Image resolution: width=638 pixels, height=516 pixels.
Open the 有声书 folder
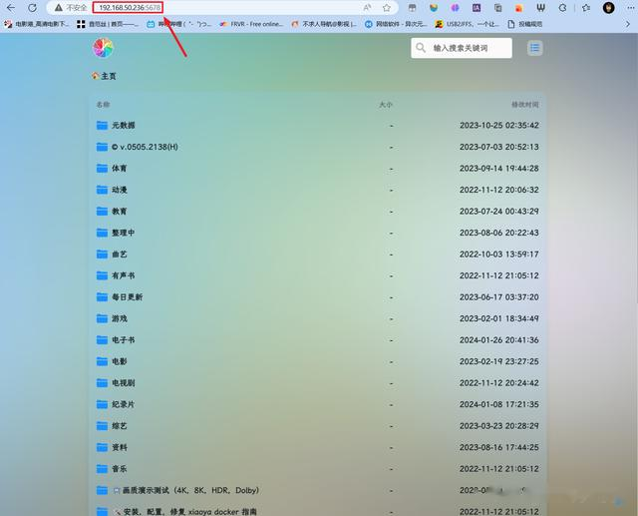[317, 275]
